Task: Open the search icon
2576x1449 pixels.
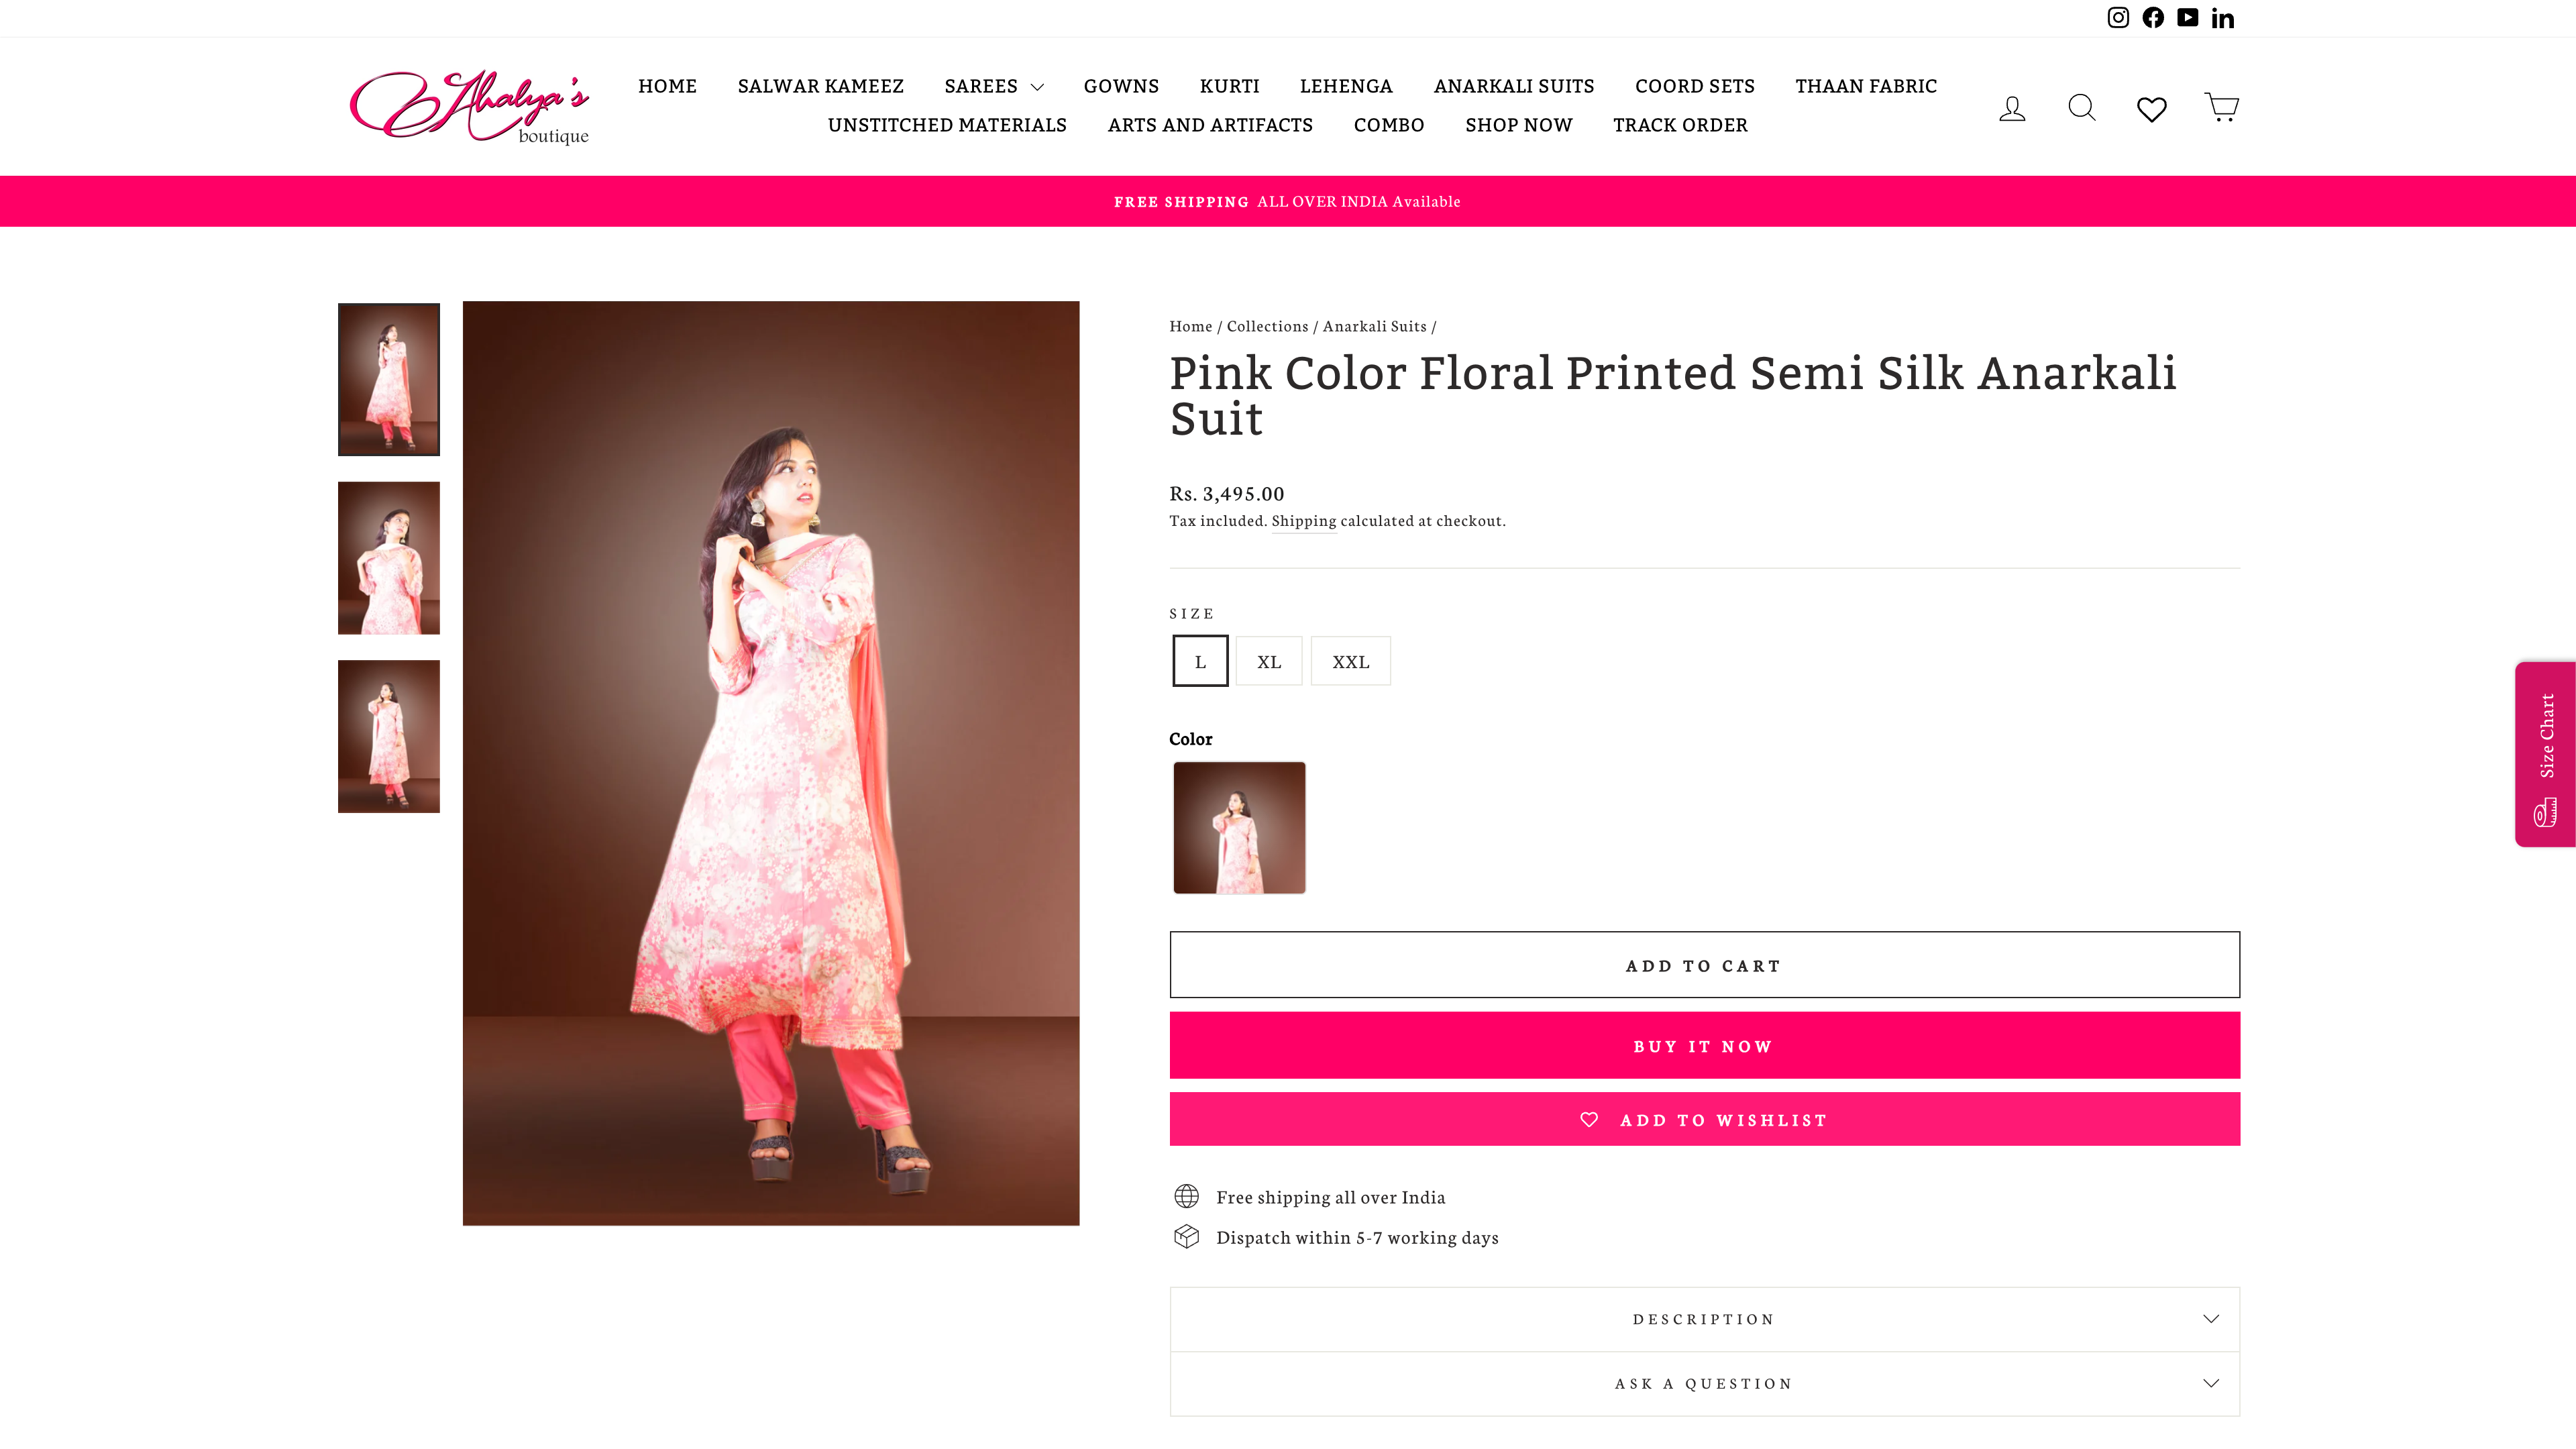Action: (x=2081, y=107)
